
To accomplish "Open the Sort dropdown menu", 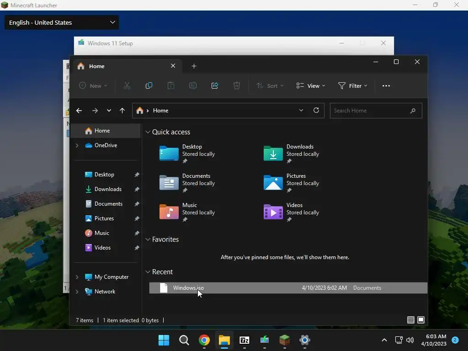I will click(270, 85).
